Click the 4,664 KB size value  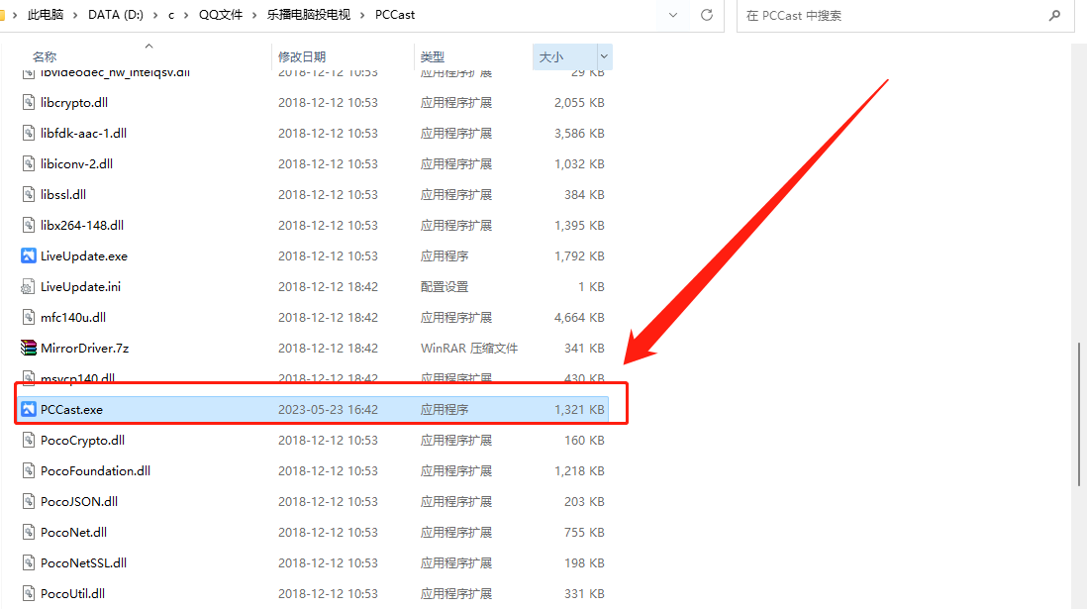point(579,317)
